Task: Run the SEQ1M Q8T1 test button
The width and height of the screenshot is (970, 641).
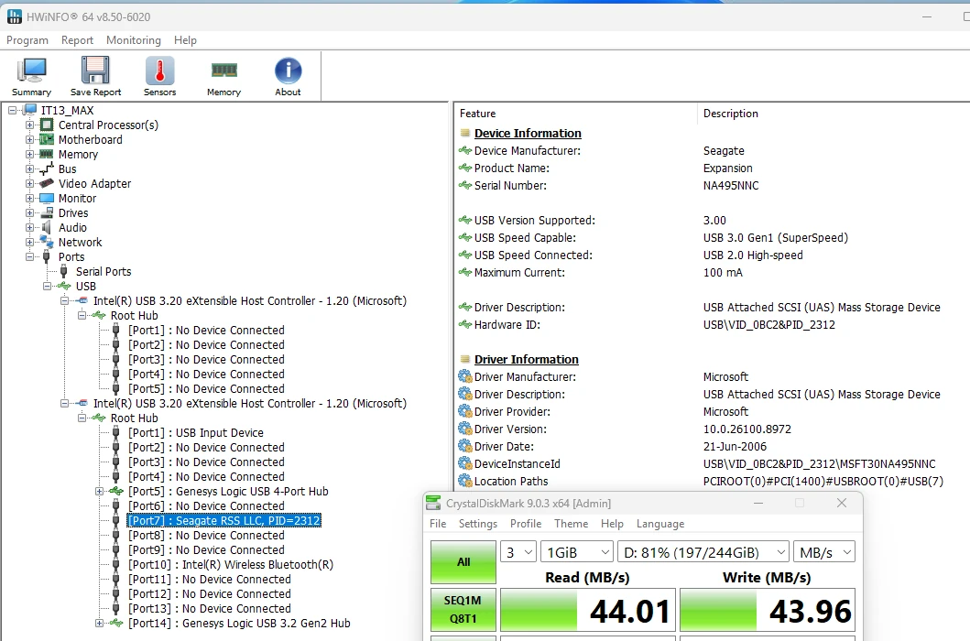Action: tap(463, 610)
